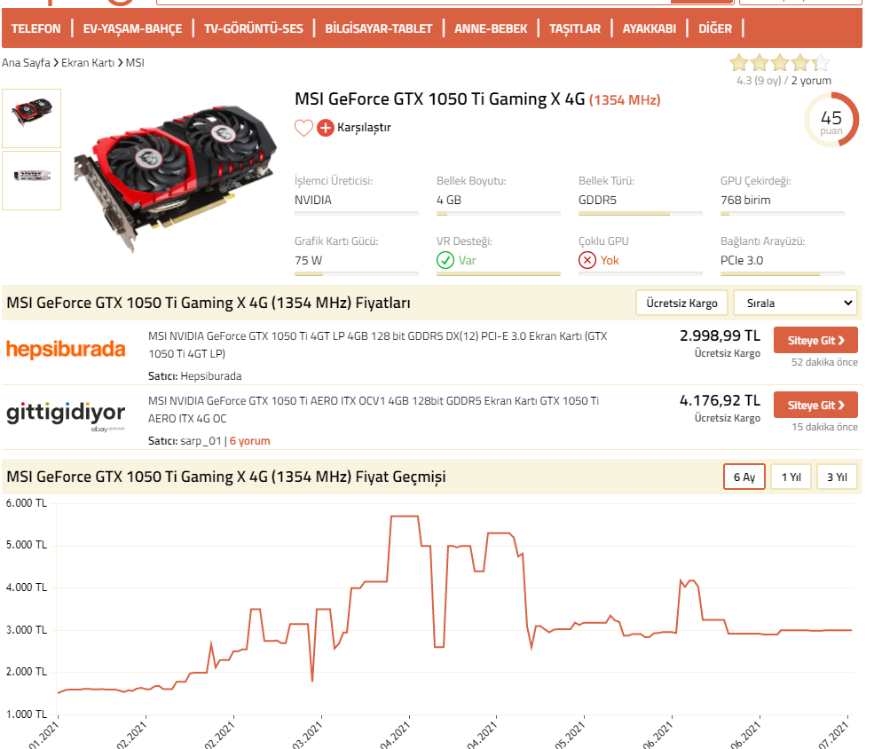
Task: Click the green Var checkmark icon
Action: [445, 260]
